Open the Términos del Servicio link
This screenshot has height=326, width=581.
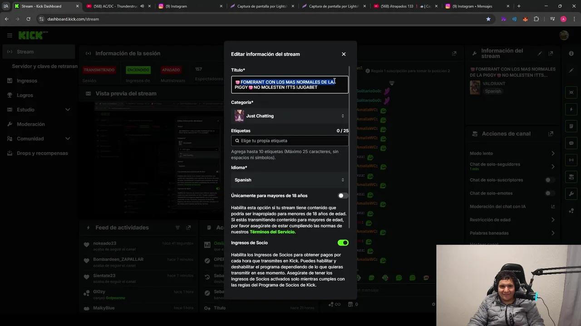[x=272, y=232]
